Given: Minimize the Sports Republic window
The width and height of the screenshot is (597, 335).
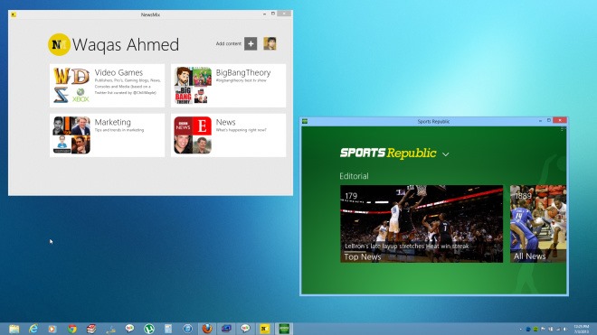Looking at the screenshot, I should coord(540,121).
